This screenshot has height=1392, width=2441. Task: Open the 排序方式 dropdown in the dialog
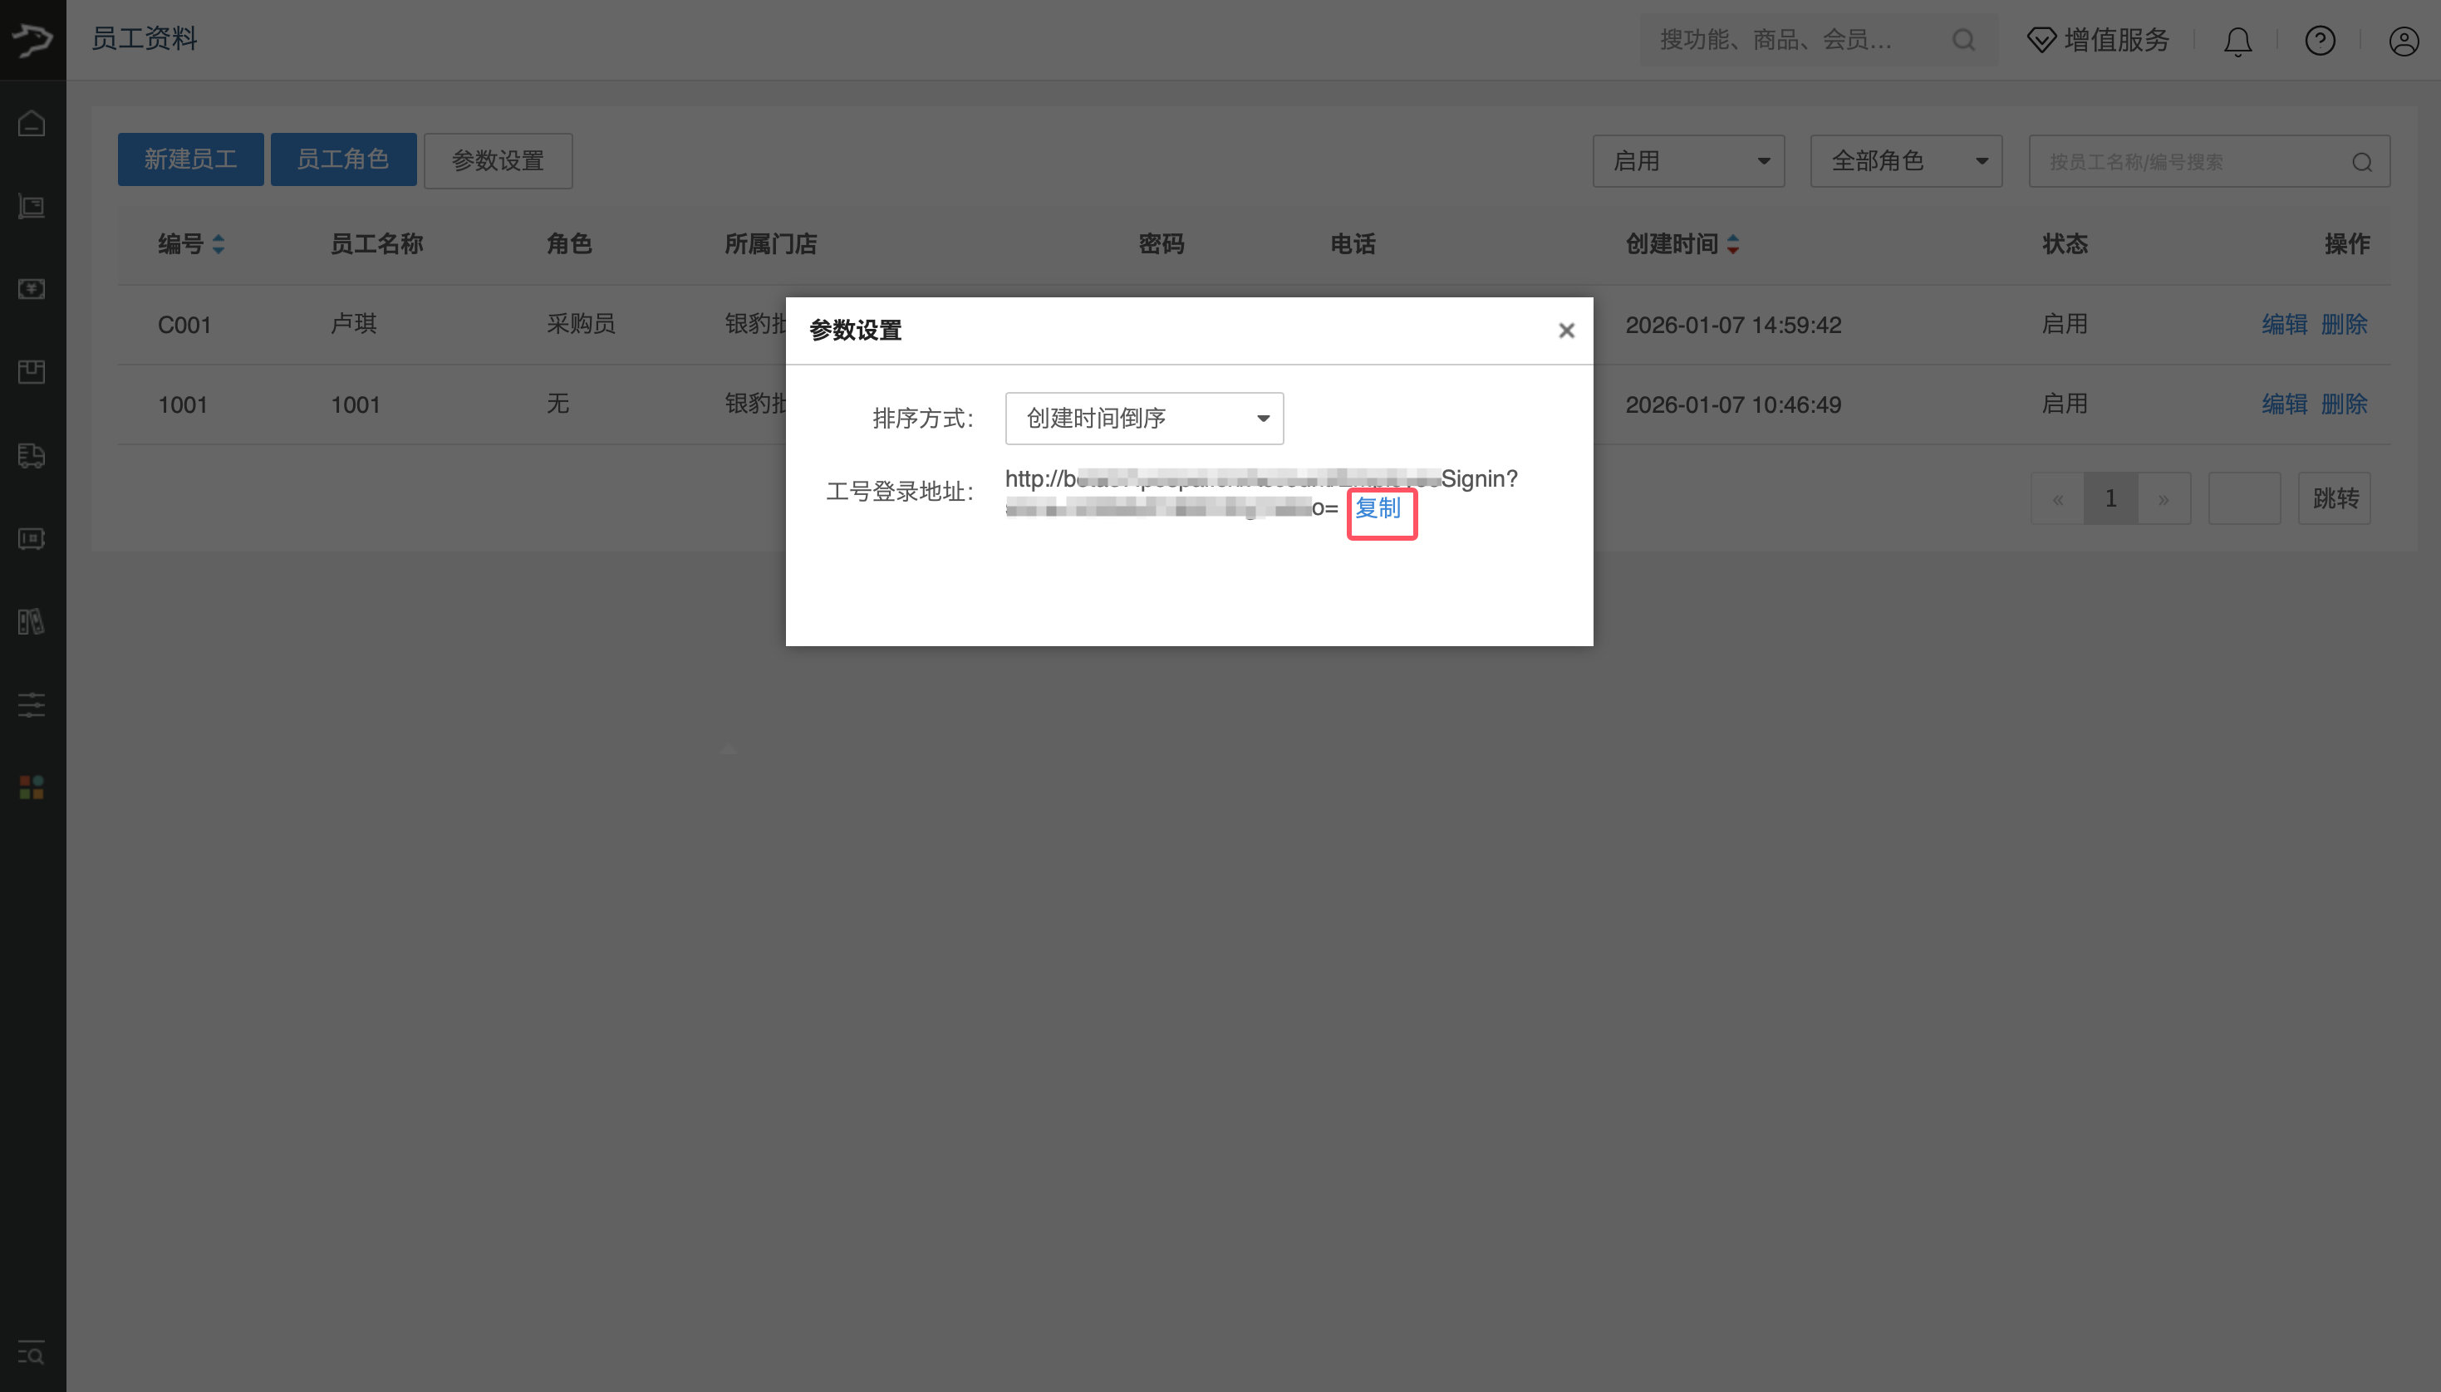point(1143,419)
